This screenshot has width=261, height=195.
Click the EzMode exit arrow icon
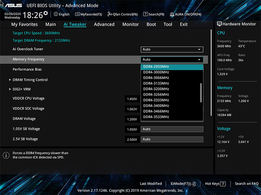tap(193, 184)
